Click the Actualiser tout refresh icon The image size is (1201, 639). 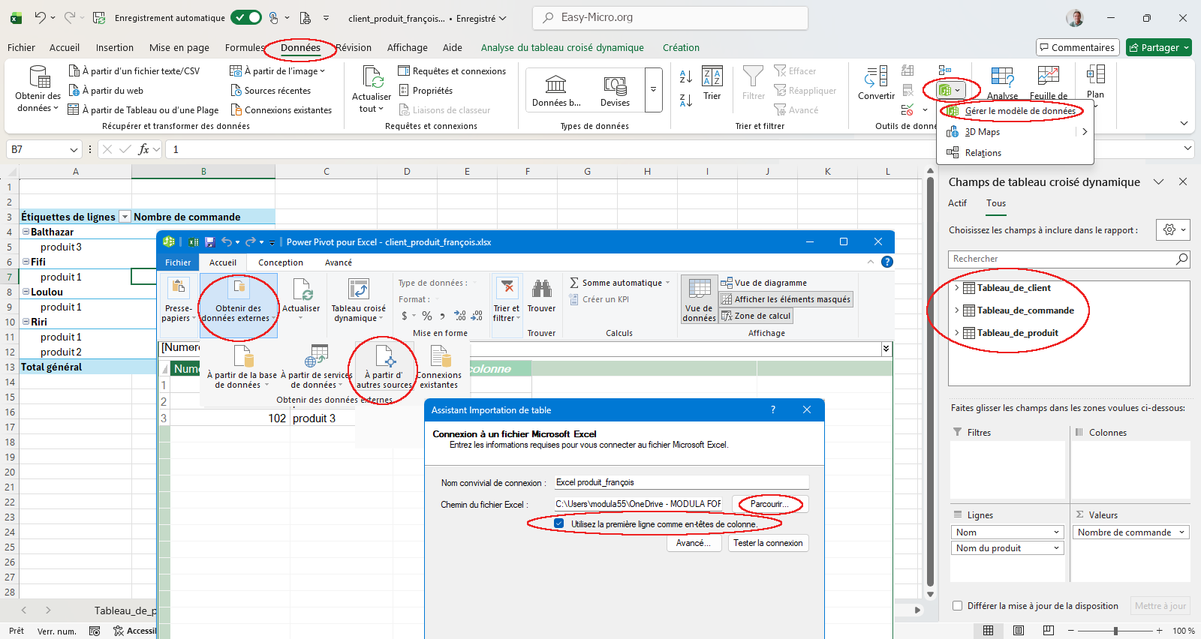[x=372, y=77]
